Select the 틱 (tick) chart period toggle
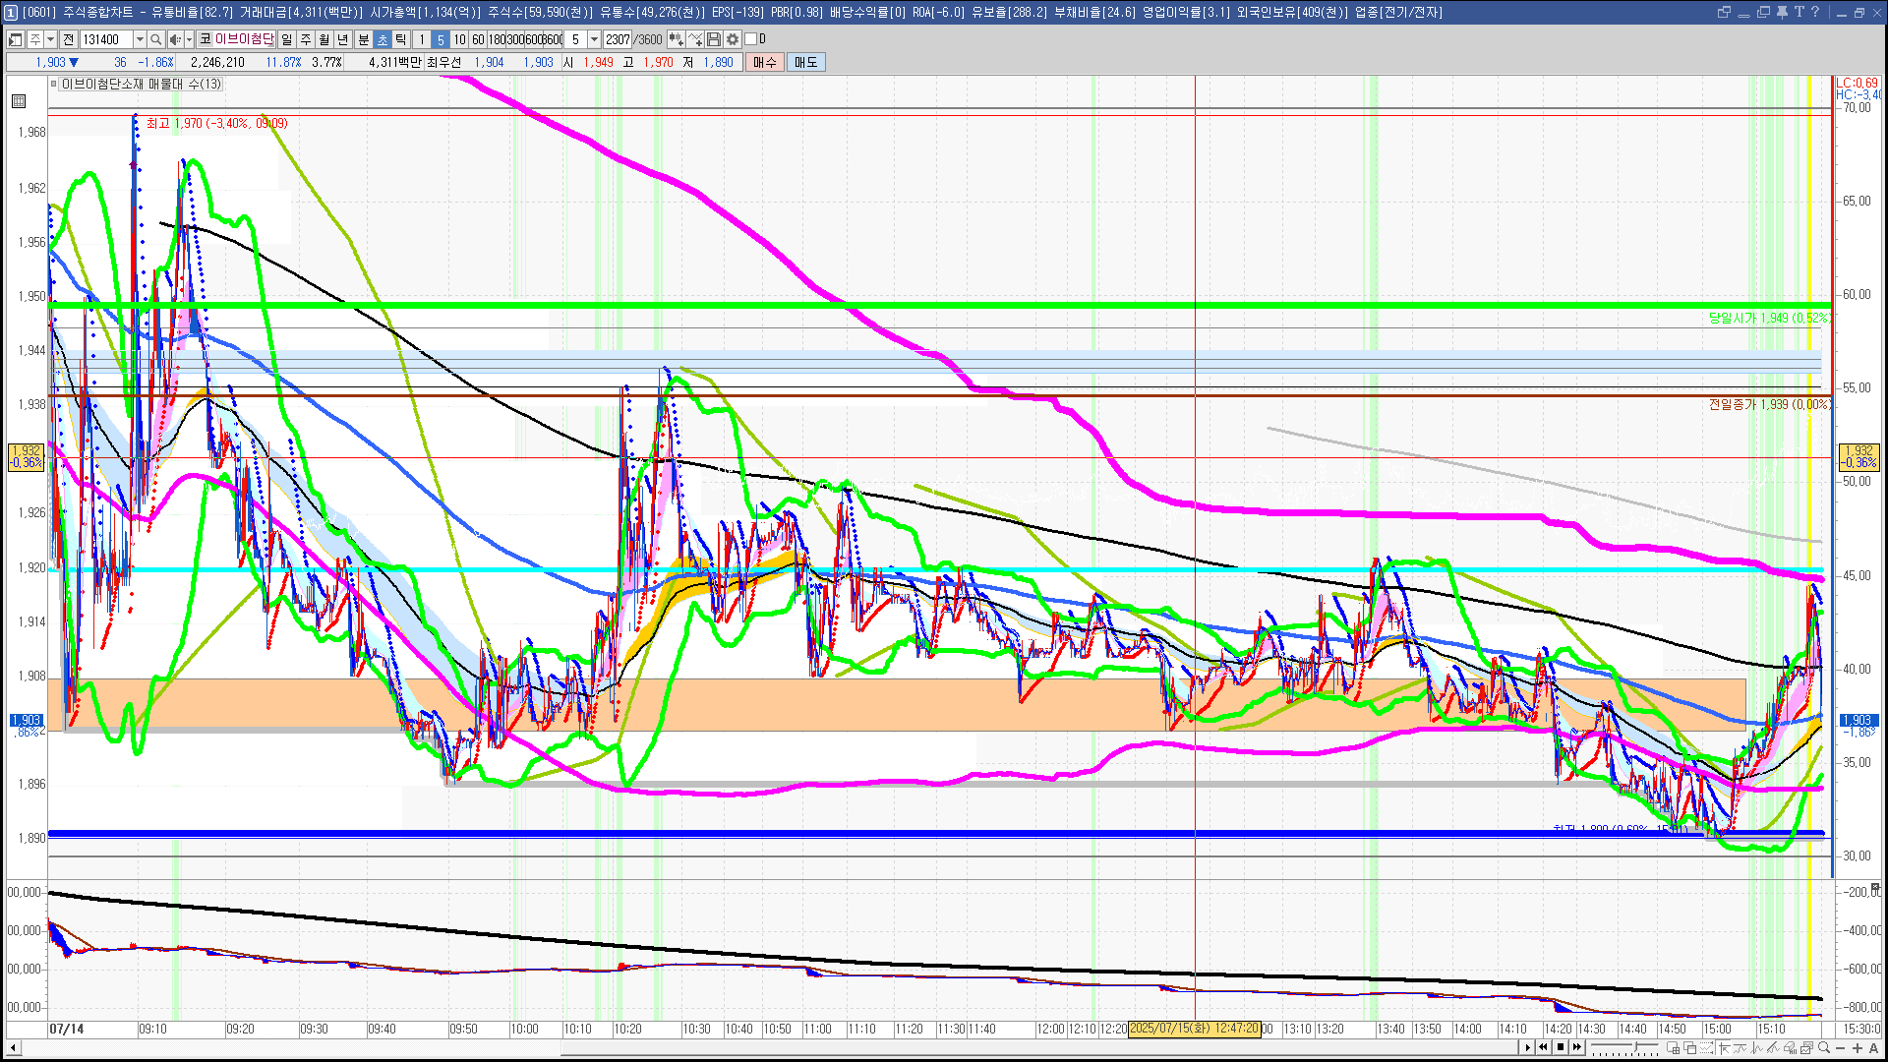This screenshot has width=1888, height=1062. [x=401, y=39]
